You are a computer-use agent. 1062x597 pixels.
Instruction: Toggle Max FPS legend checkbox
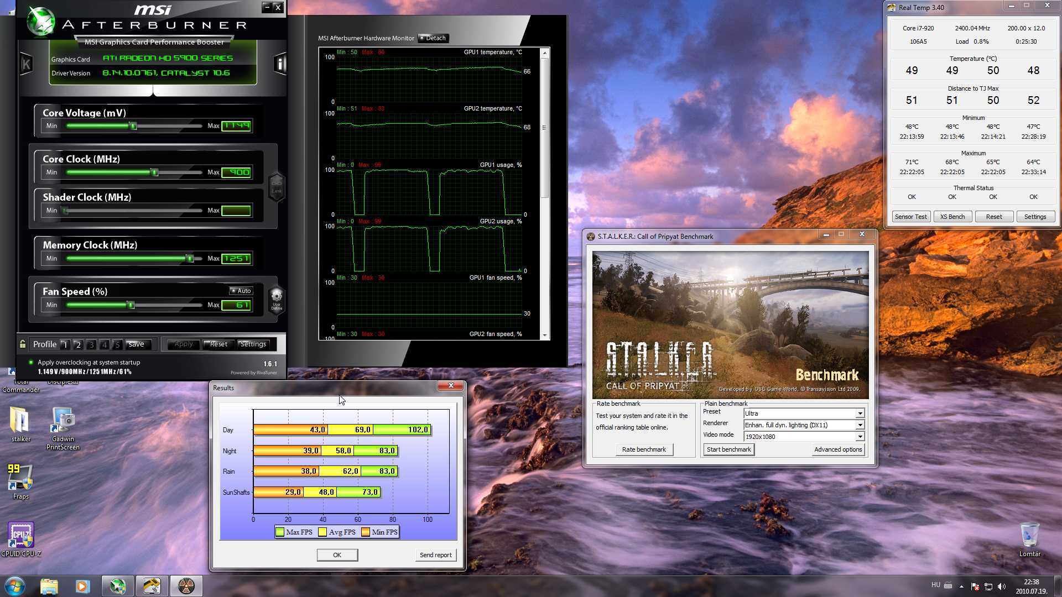point(280,532)
